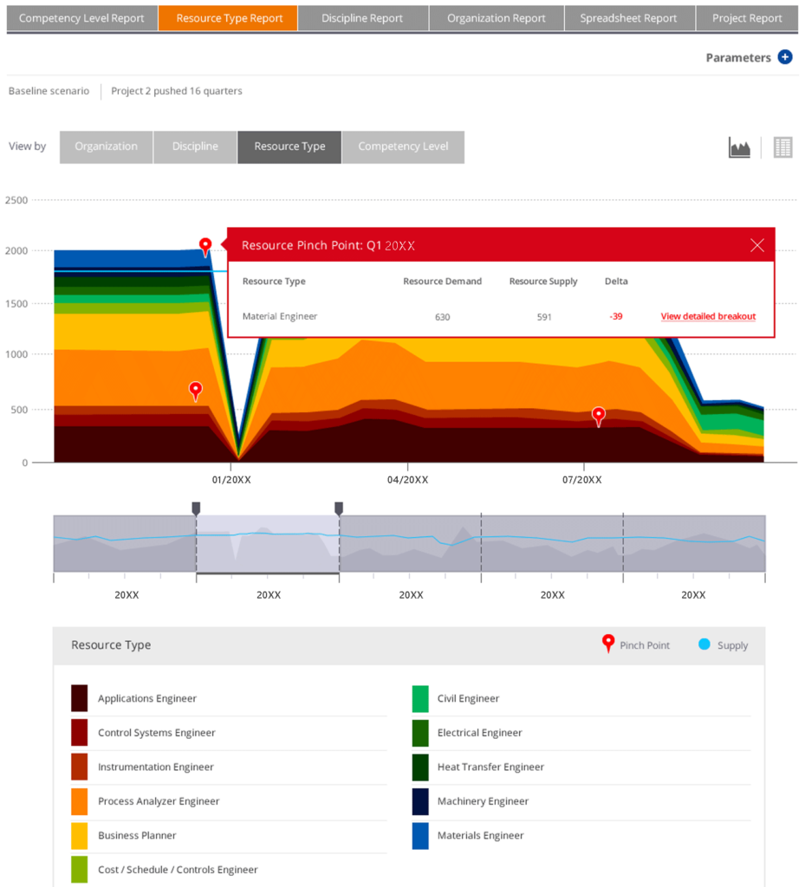Viewport: 805px width, 887px height.
Task: View by Competency Level
Action: tap(403, 147)
